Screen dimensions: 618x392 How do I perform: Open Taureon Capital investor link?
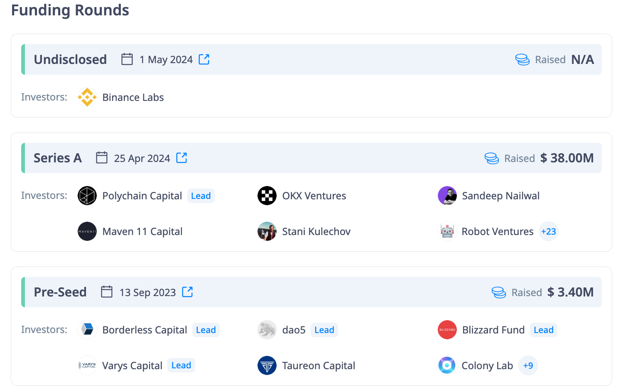tap(319, 365)
